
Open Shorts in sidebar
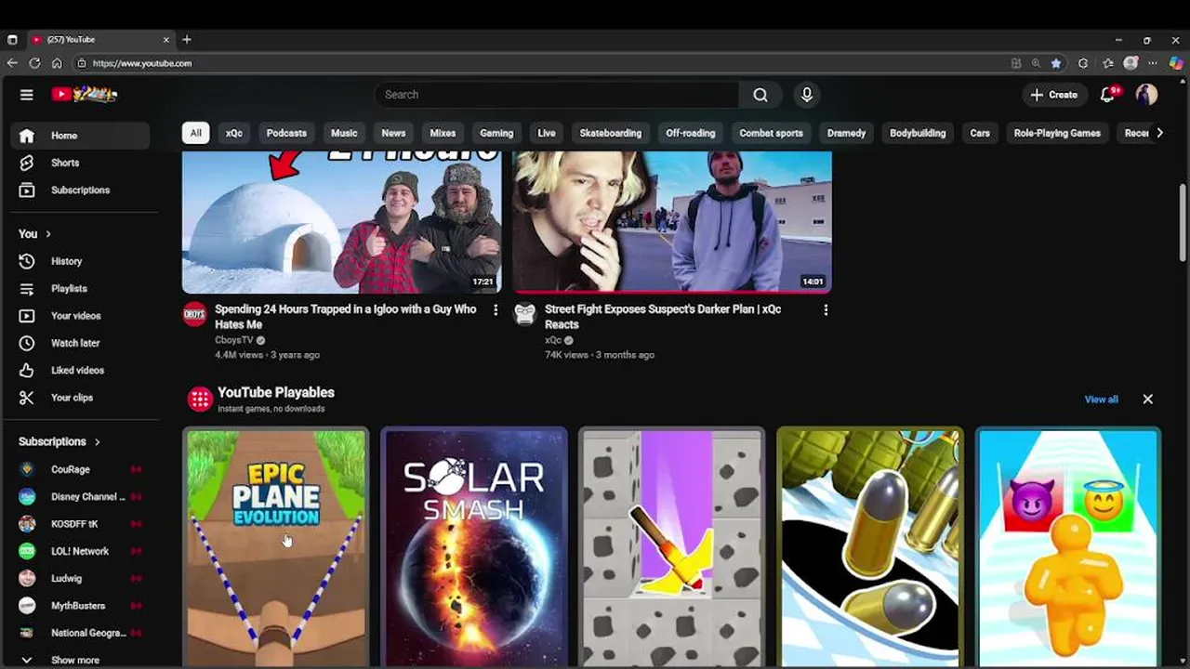(x=80, y=163)
